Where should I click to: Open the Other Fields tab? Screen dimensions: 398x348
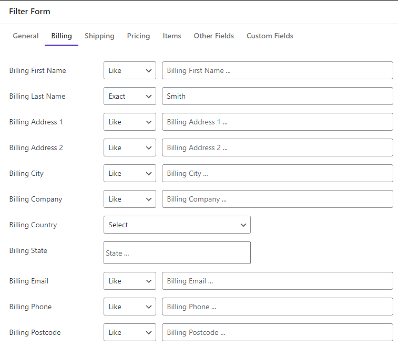tap(214, 36)
